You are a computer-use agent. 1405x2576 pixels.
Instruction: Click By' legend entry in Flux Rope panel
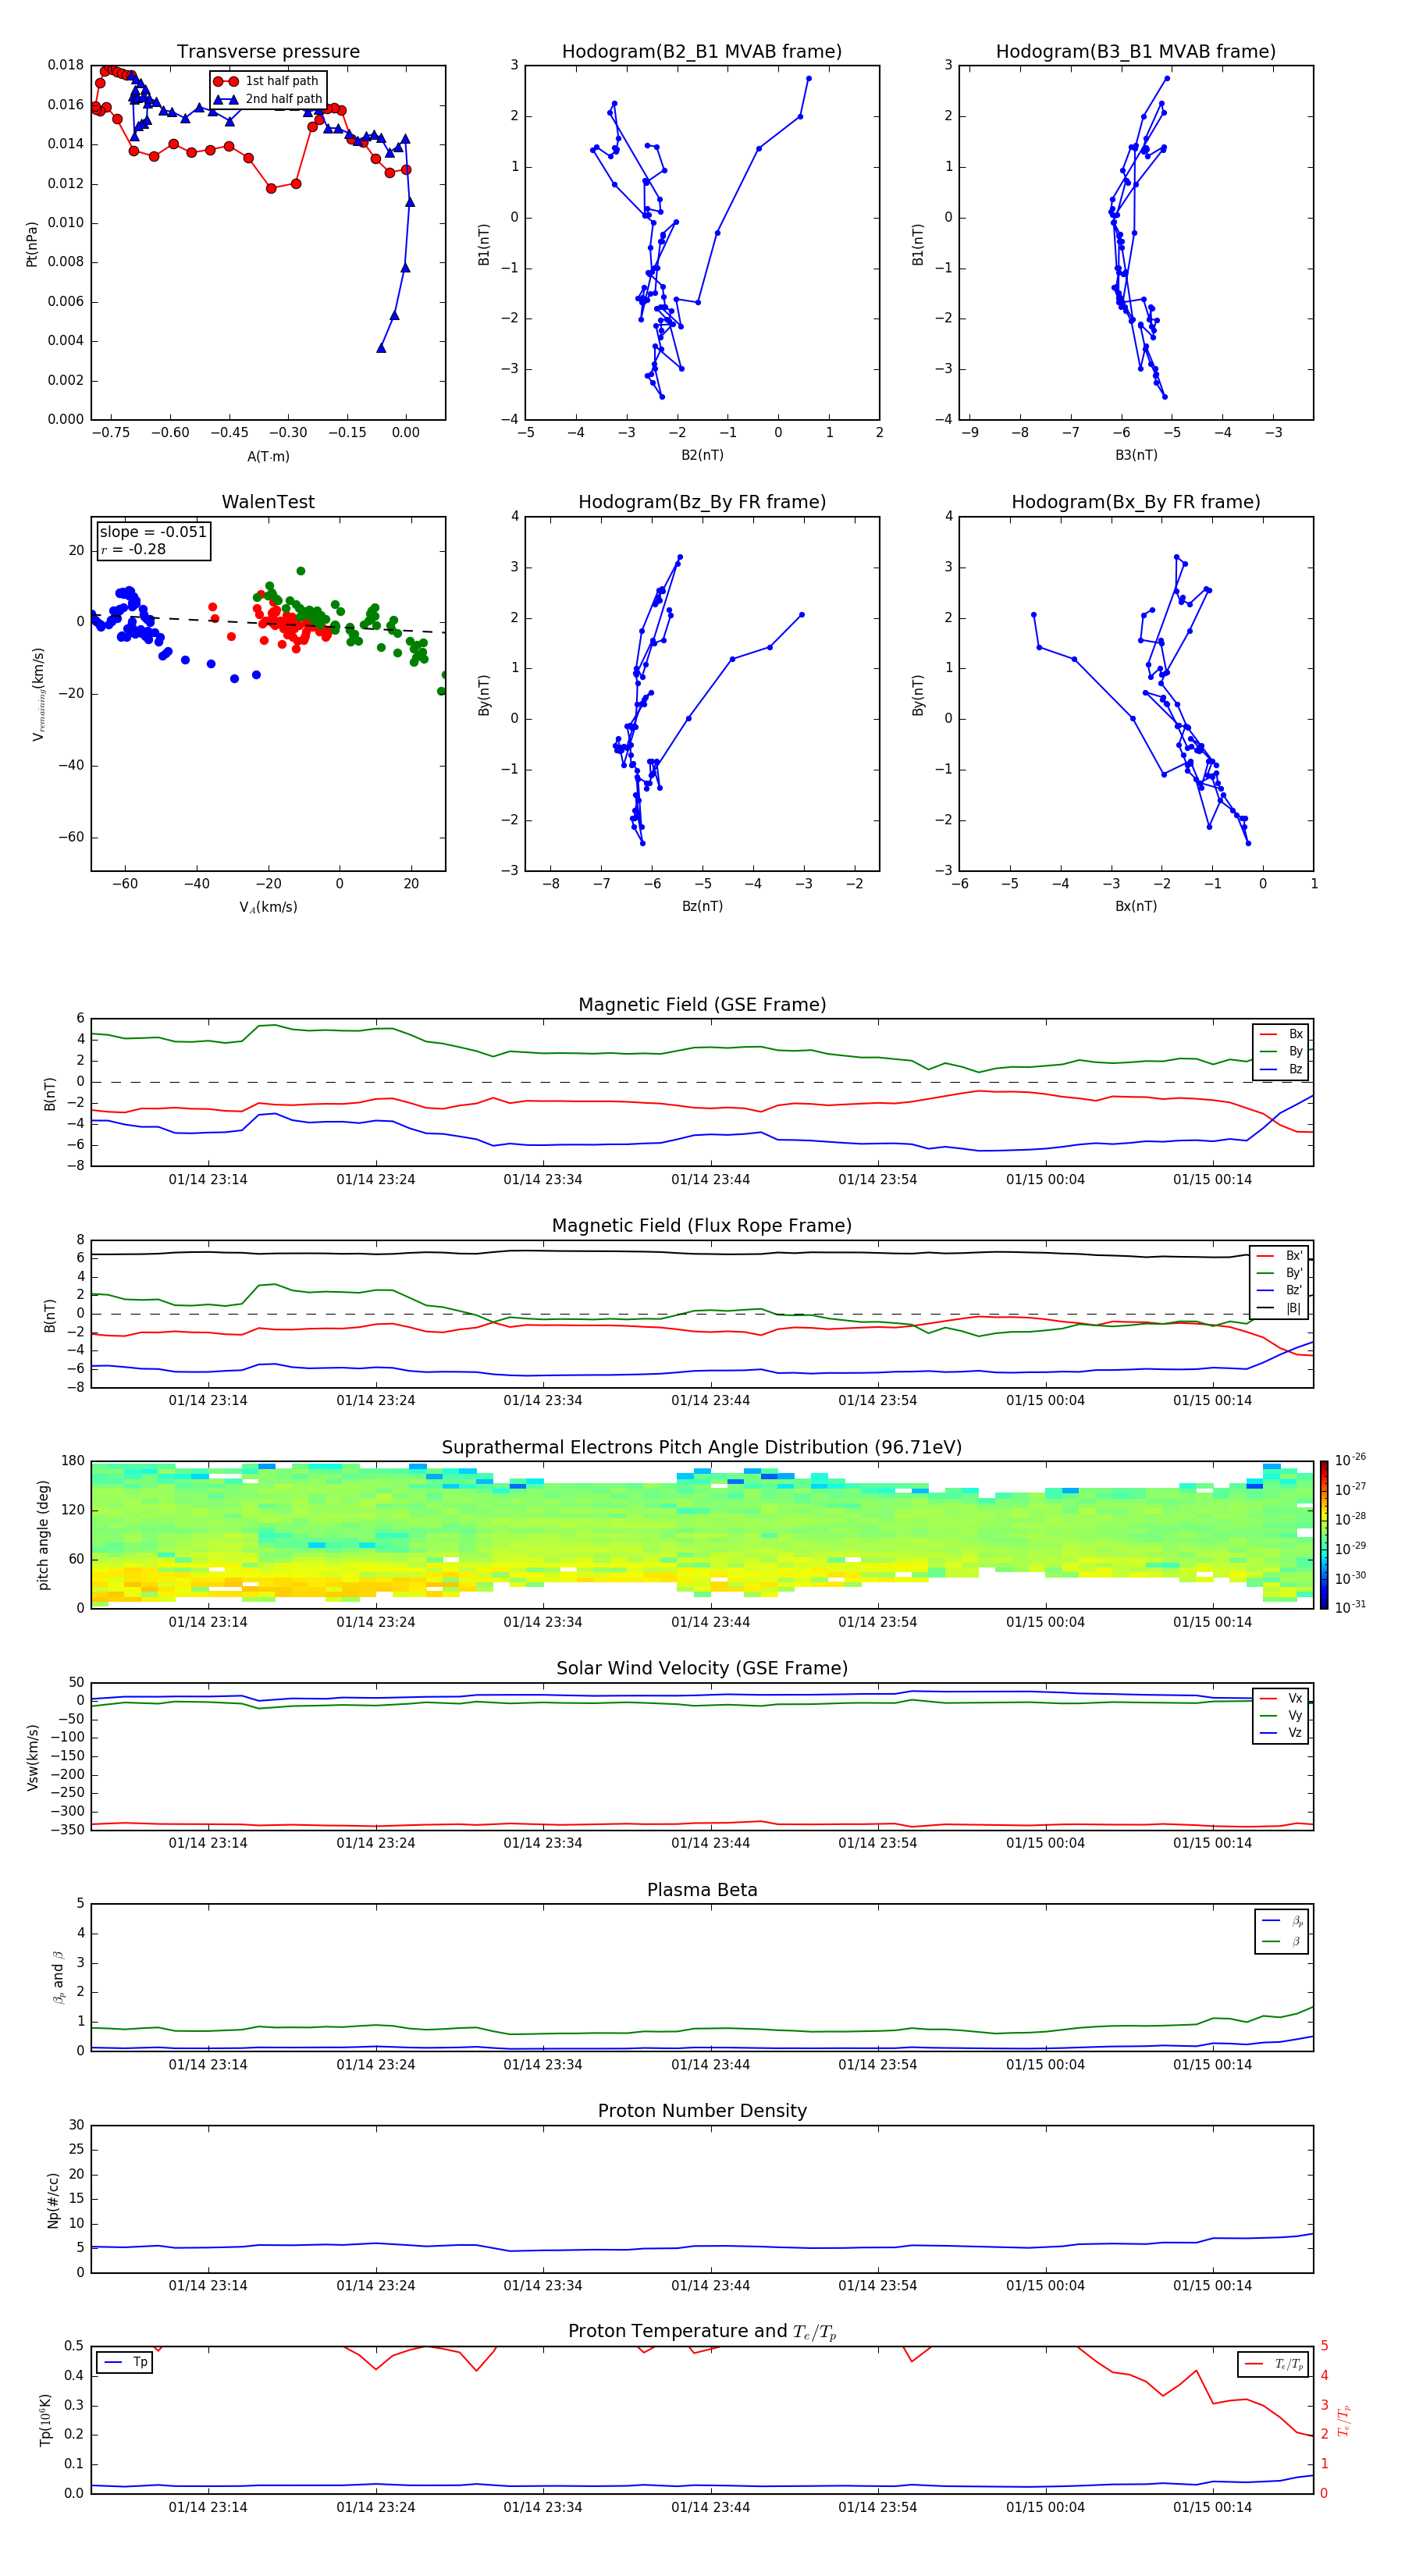[x=1279, y=1273]
